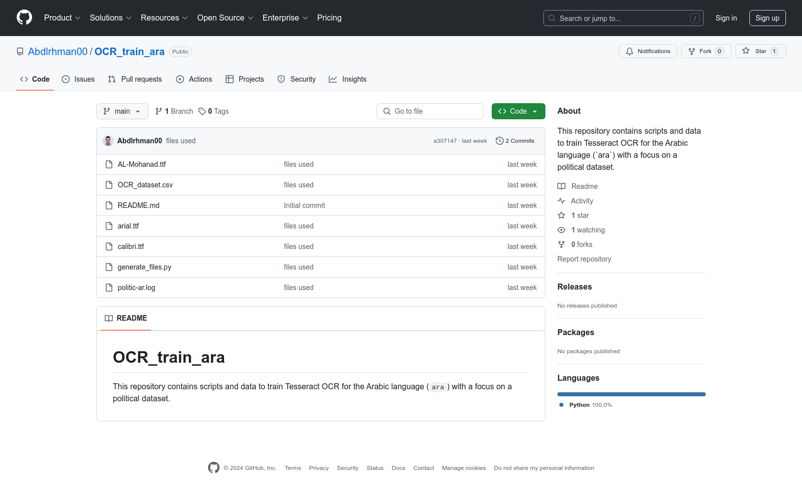Screen dimensions: 802x501
Task: Click the Python language bar
Action: pos(632,394)
